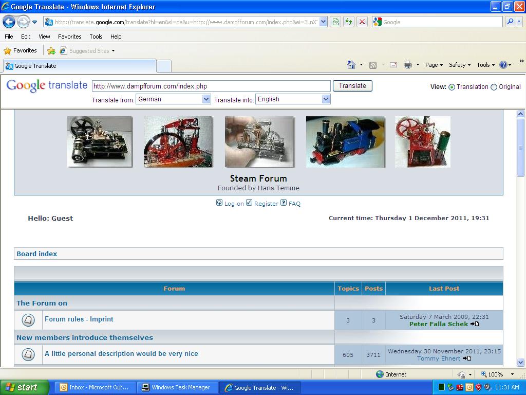The height and width of the screenshot is (395, 526).
Task: Click page scrollbar up arrow
Action: point(521,114)
